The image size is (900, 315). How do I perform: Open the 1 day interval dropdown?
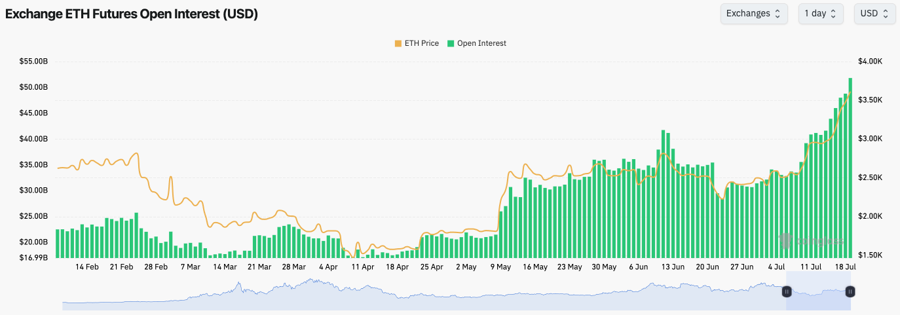click(x=820, y=13)
